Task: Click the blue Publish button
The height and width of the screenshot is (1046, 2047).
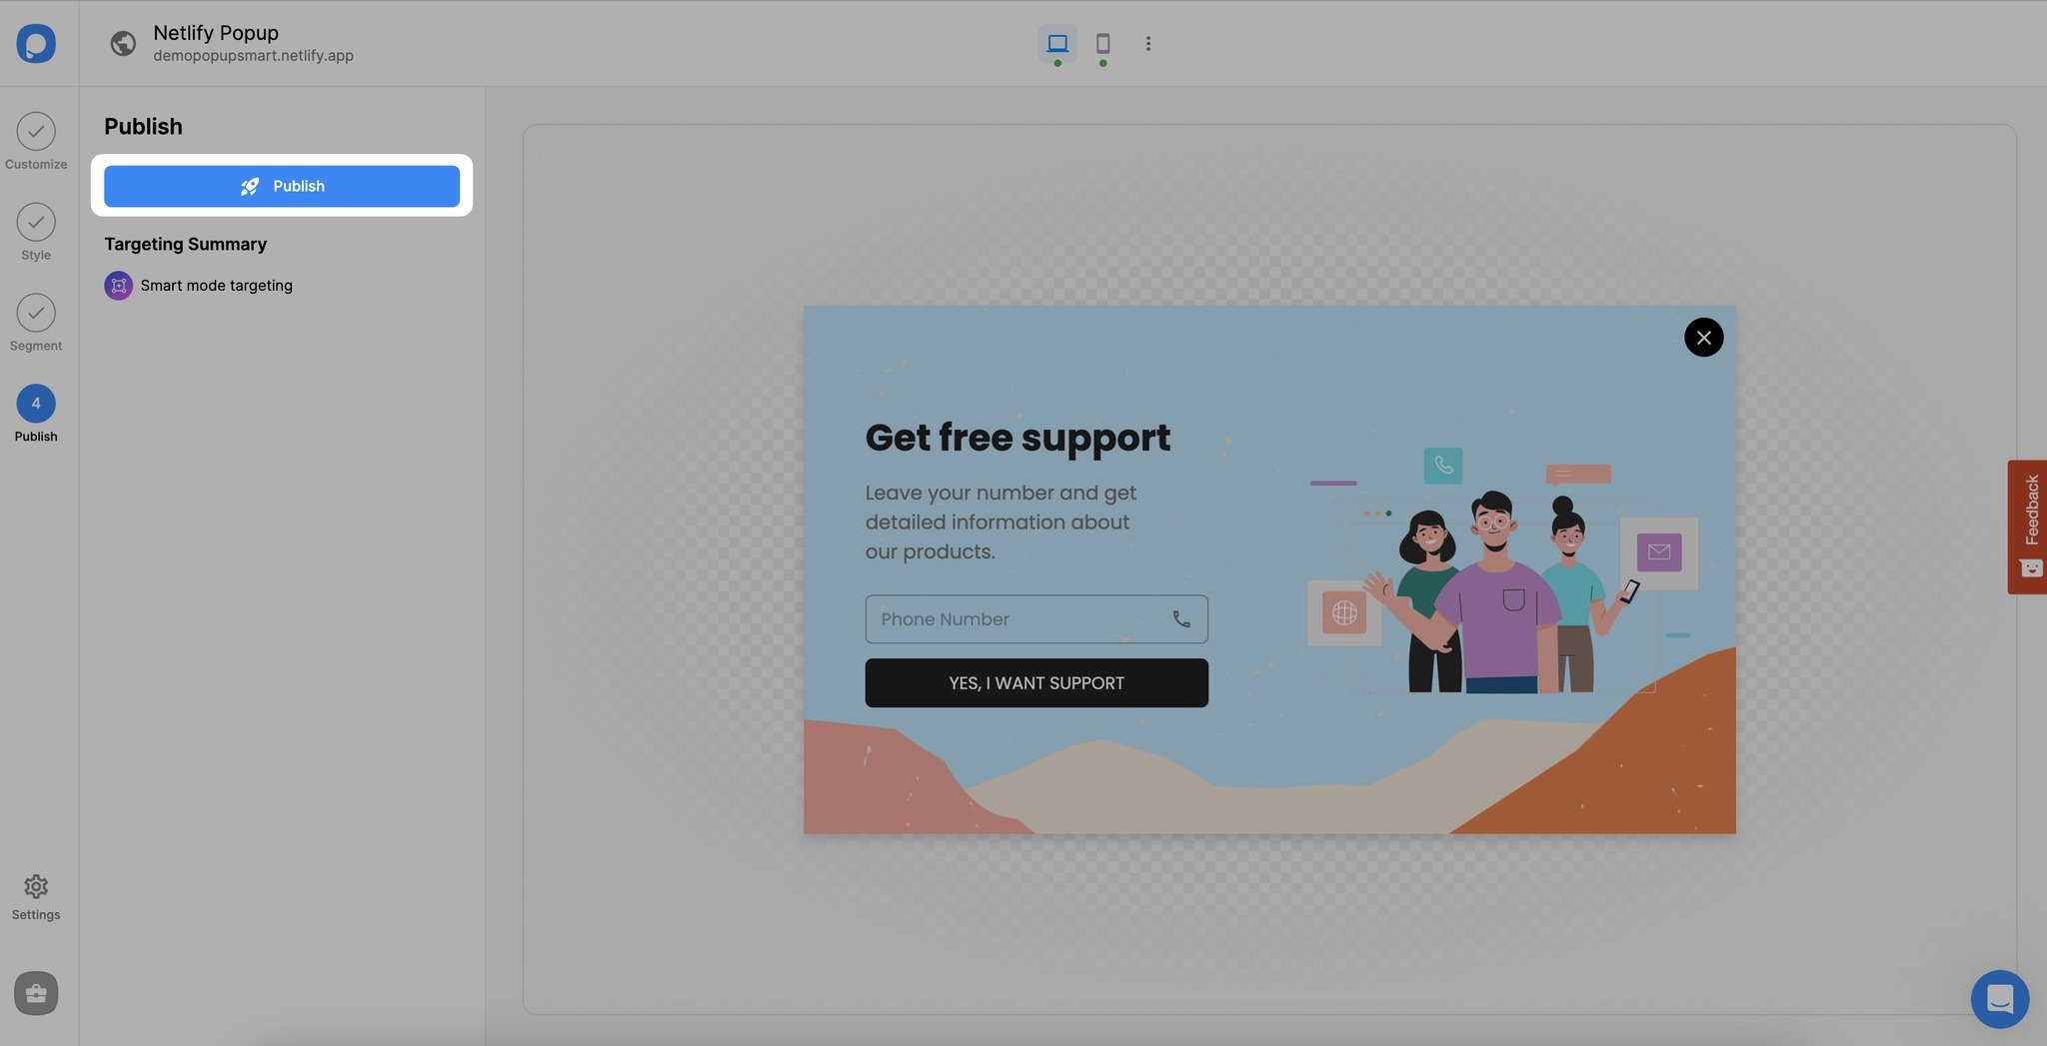Action: [x=281, y=186]
